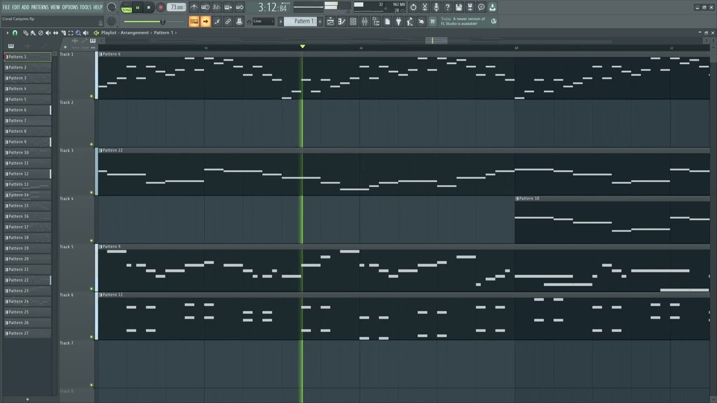Toggle loop recording icon
Screen dimensions: 717x403
(239, 7)
